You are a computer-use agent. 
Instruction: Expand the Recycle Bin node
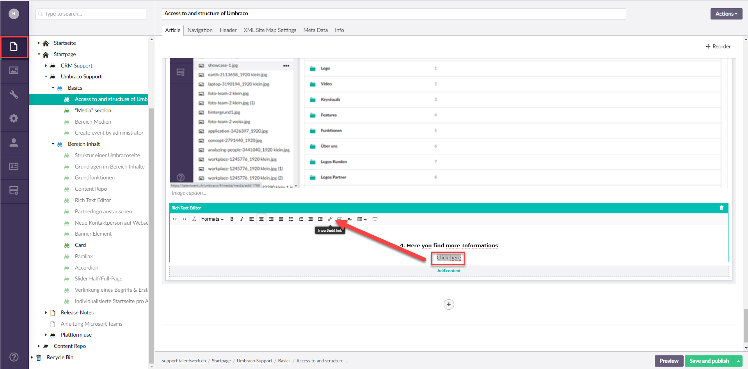click(x=32, y=357)
